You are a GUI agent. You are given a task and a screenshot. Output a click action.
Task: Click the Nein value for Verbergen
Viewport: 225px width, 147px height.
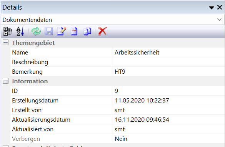tap(121, 139)
